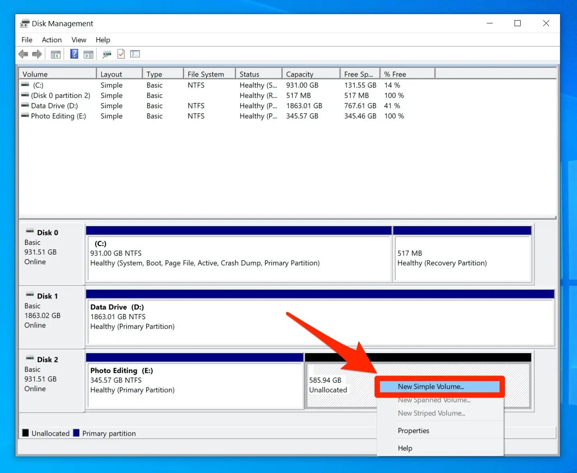Click the "131.55 GB" free space cell

pyautogui.click(x=360, y=85)
